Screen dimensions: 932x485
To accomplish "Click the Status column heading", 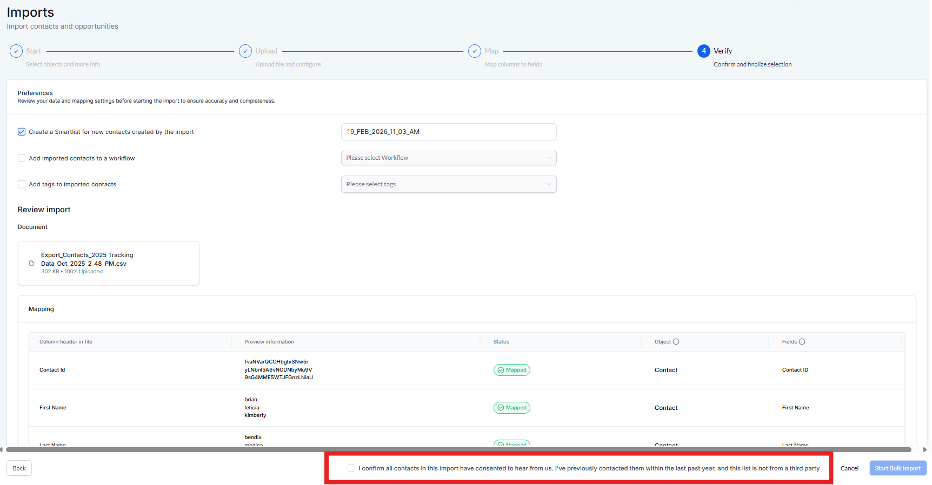I will pyautogui.click(x=501, y=342).
